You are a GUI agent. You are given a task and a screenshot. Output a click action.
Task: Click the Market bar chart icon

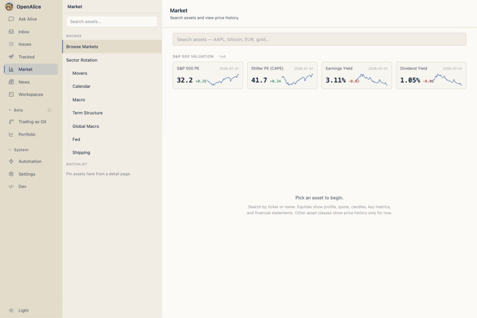[11, 70]
